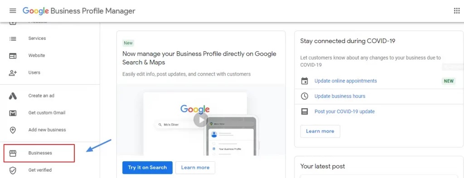Click the Gmail envelope icon

coord(13,113)
